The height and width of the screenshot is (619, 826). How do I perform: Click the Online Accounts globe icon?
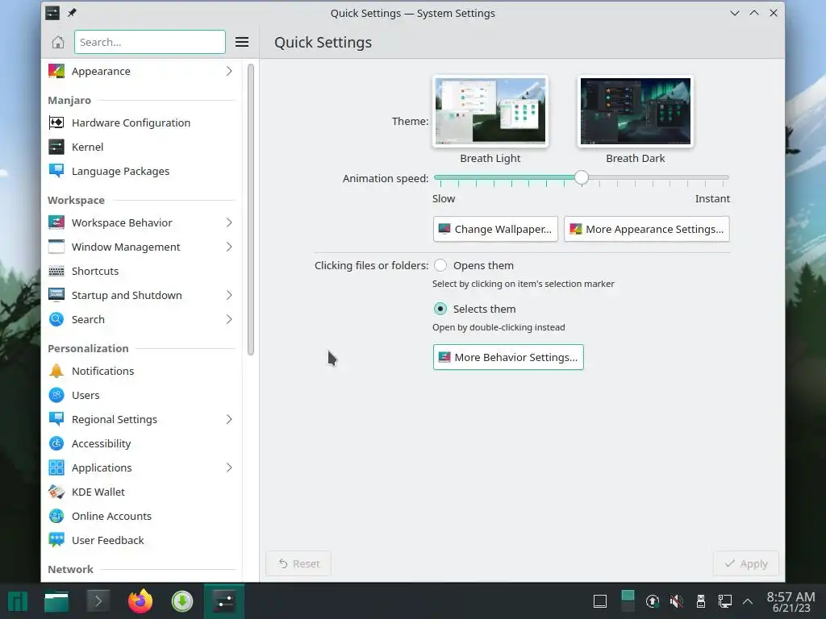pyautogui.click(x=56, y=517)
